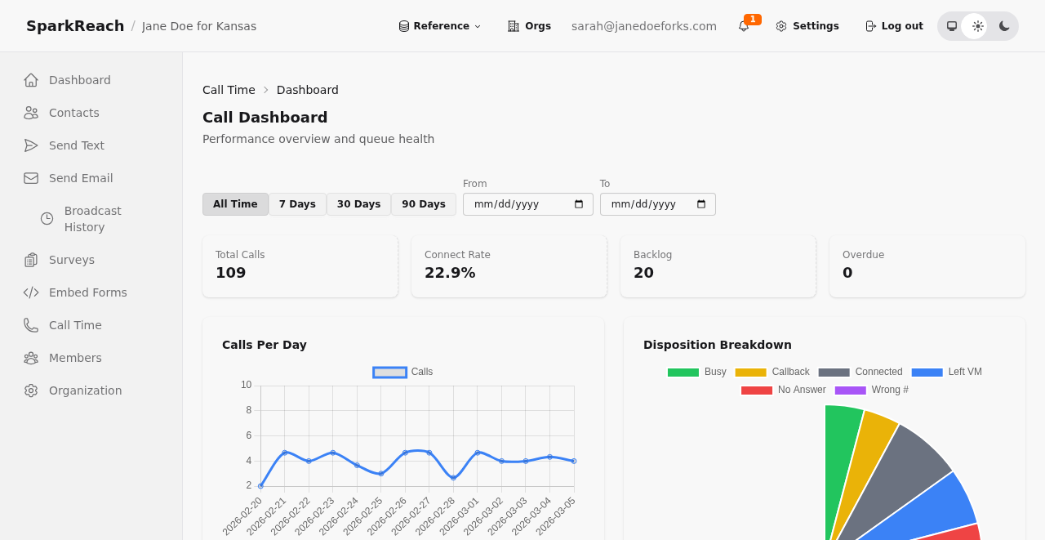This screenshot has width=1045, height=540.
Task: Click the Log out button
Action: pos(894,25)
